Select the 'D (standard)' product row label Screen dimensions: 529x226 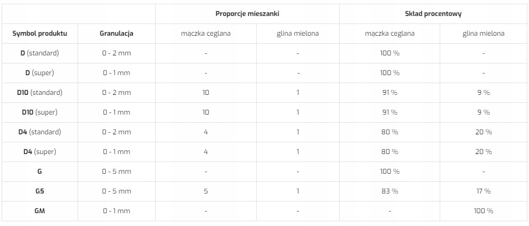point(40,53)
